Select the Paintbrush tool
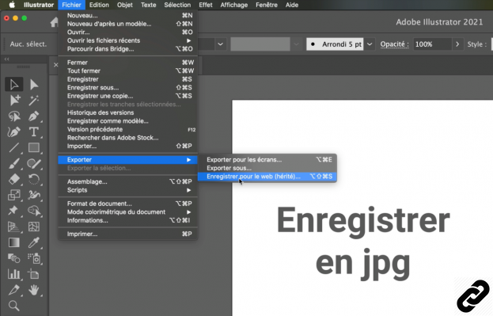Viewport: 493px width, 316px height. point(13,163)
